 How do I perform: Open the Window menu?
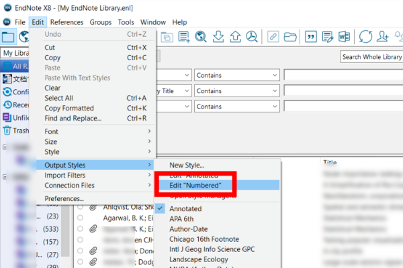tap(153, 22)
